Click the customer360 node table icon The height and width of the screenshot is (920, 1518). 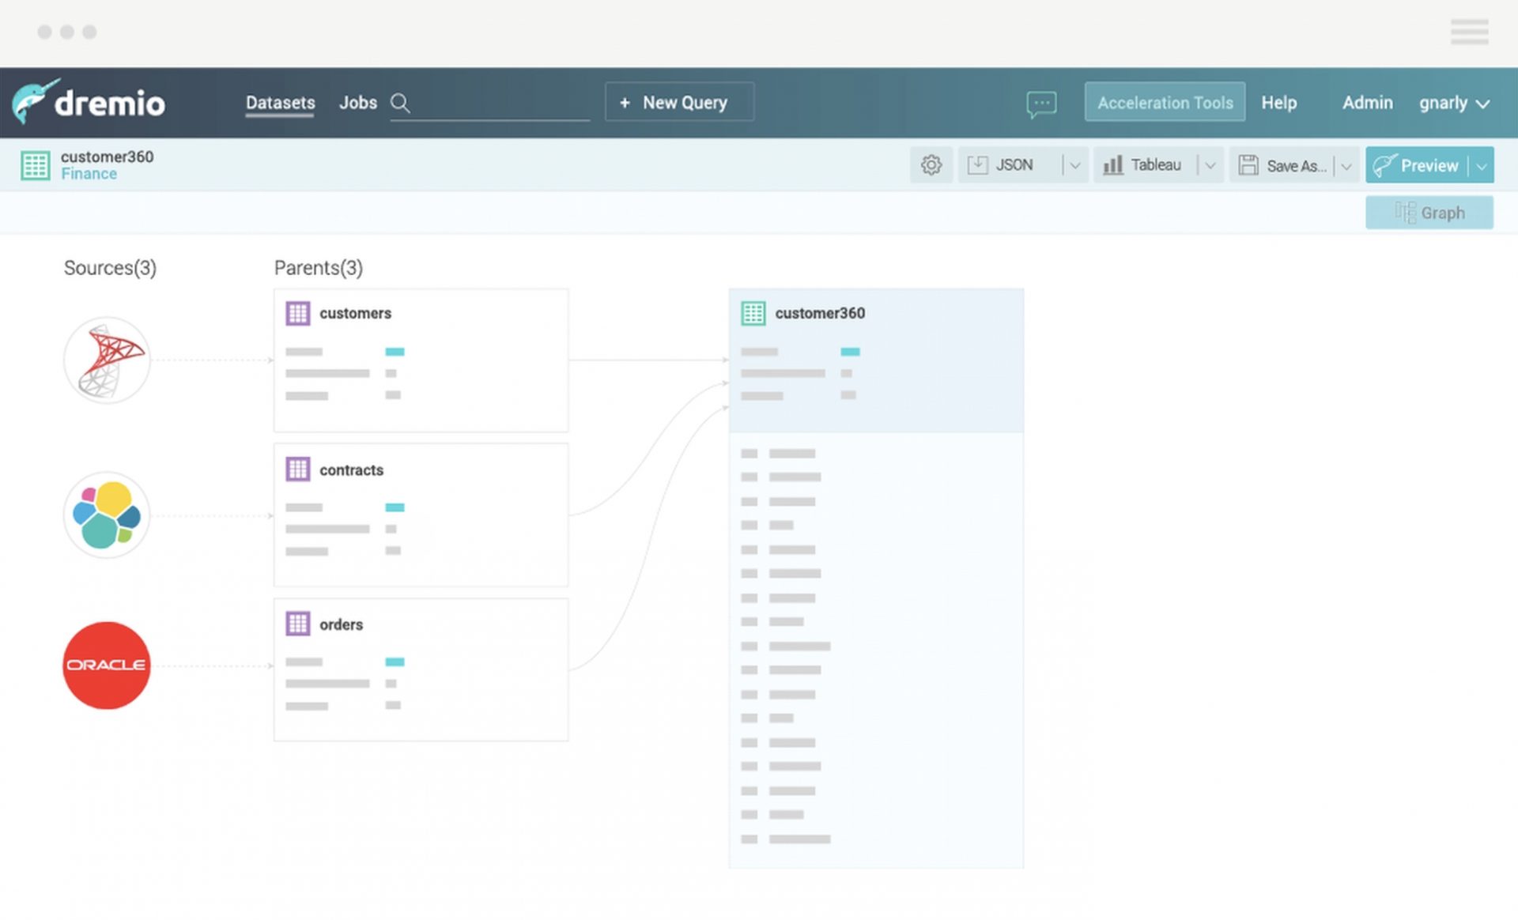753,314
